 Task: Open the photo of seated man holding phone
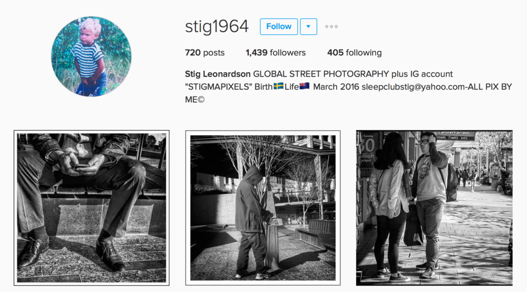click(91, 208)
